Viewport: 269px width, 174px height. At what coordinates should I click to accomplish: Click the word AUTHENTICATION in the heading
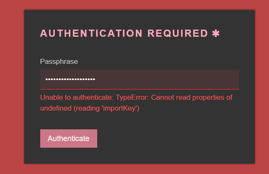(92, 33)
